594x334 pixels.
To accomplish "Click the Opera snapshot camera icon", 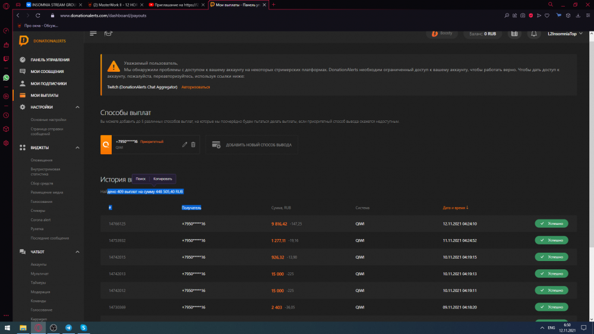I will [x=522, y=15].
